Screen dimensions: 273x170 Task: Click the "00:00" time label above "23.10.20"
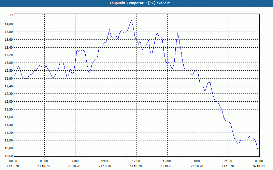click(x=13, y=161)
